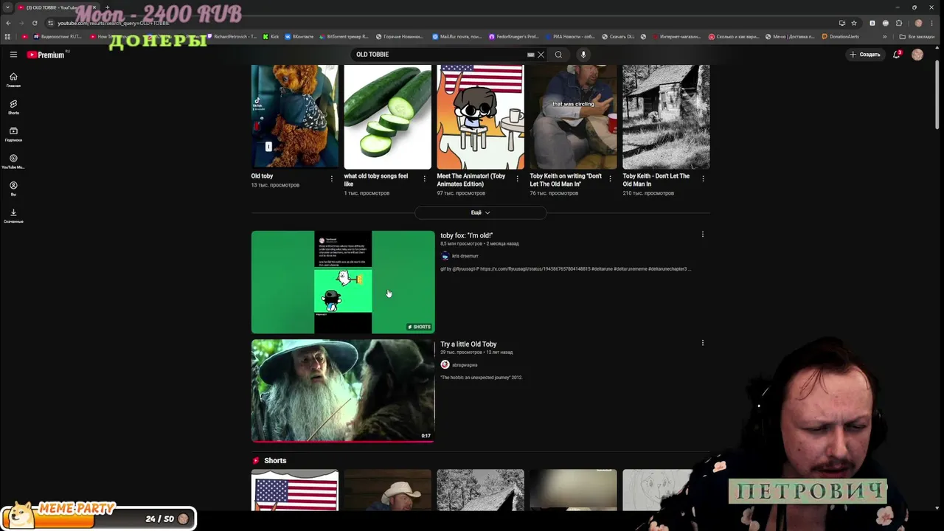Open 'Try a little Old Toby' title

tap(468, 344)
